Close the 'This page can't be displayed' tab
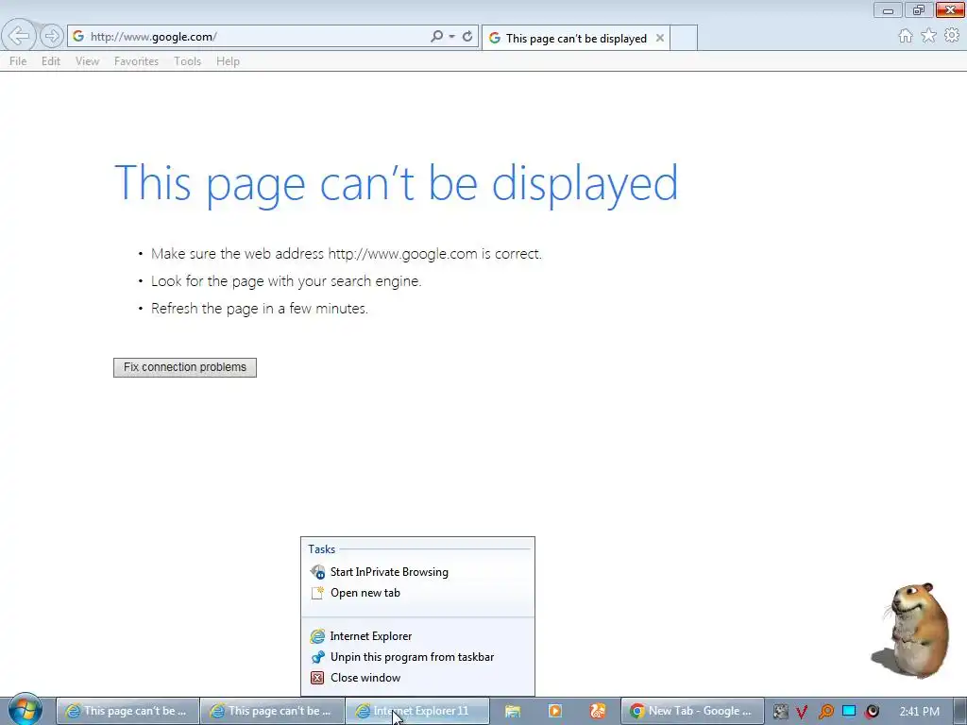967x725 pixels. 660,38
